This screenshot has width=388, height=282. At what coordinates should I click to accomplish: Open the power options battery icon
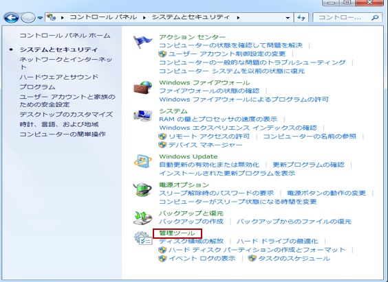[142, 189]
